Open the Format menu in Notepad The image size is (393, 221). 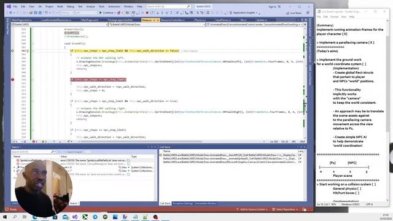pos(334,17)
